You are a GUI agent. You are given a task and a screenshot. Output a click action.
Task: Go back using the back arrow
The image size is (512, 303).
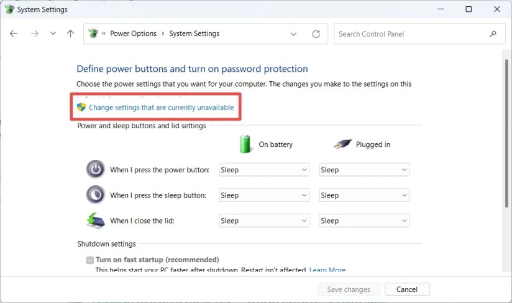pos(14,33)
